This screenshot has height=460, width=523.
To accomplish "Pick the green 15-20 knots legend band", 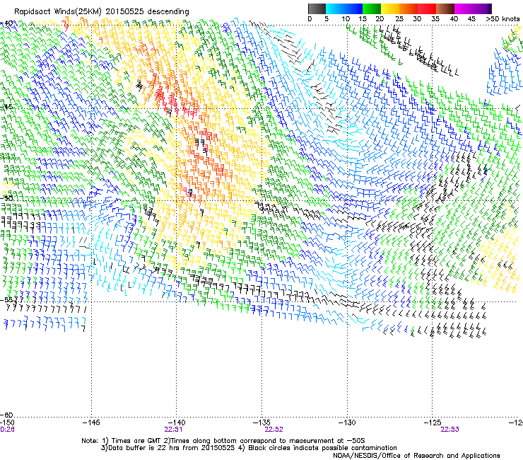I will [372, 8].
